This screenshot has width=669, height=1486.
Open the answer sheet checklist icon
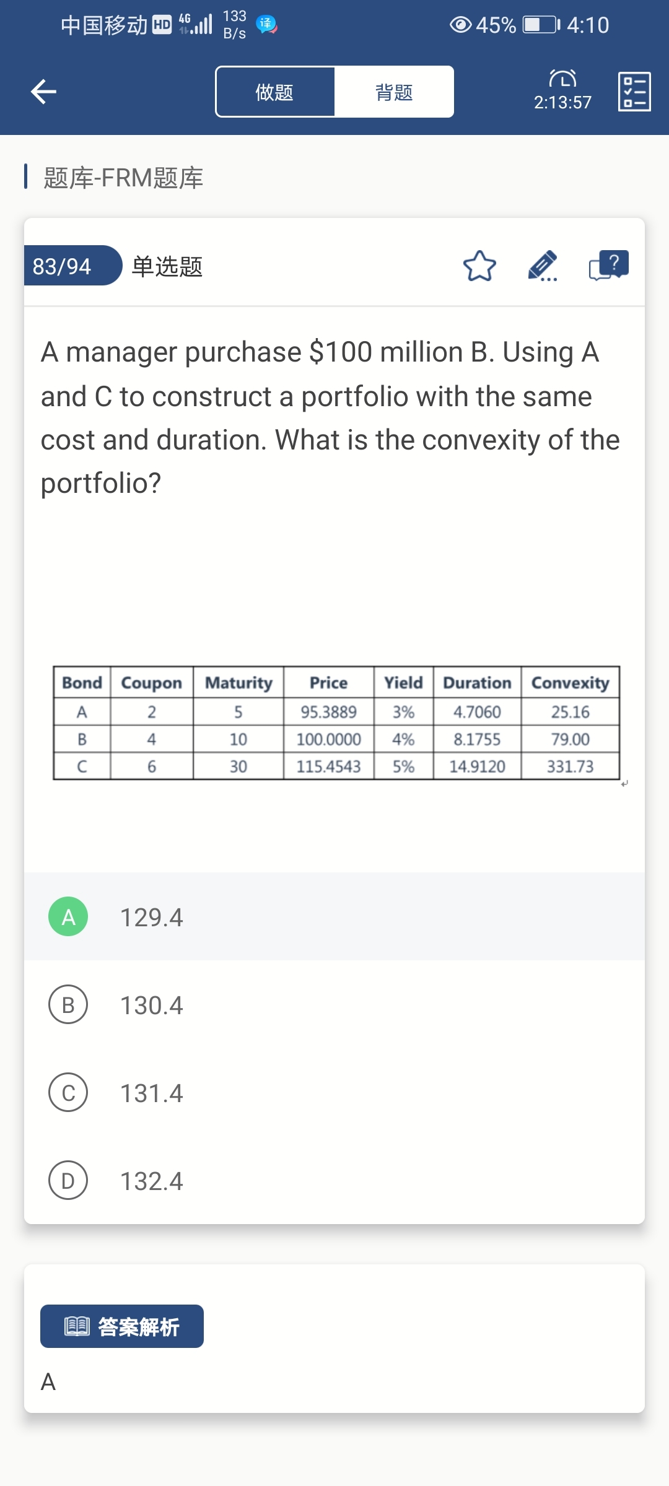tap(634, 92)
